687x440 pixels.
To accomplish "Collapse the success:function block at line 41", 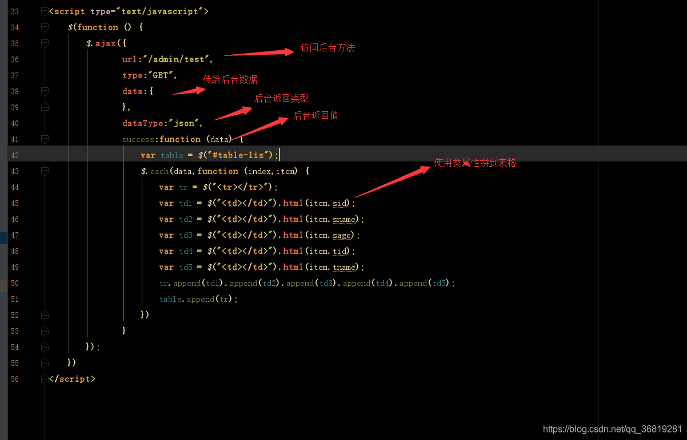I will [x=45, y=139].
